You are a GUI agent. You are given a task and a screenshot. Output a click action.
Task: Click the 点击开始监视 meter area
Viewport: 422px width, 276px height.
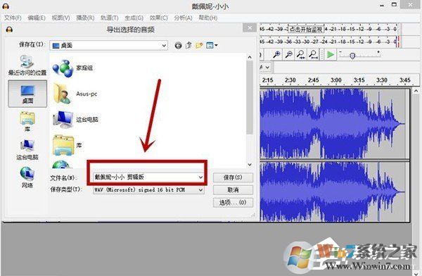[x=306, y=29]
